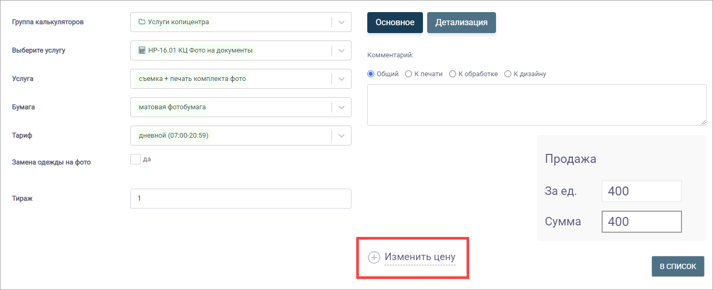Click the plus icon beside Изменить цену
The image size is (713, 290).
point(374,257)
